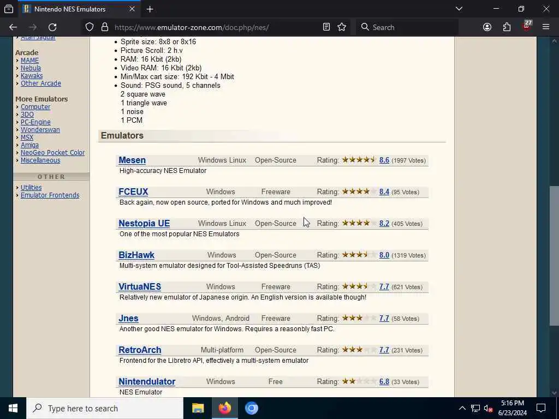Open the BizHawk emulator page

(136, 255)
